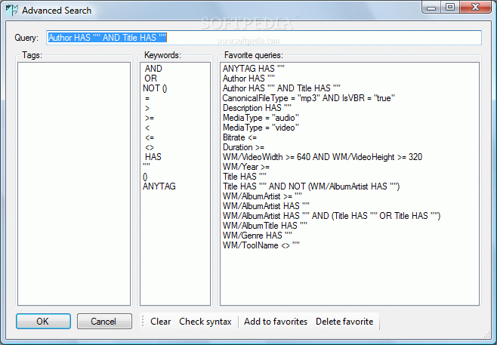Select favorite WM/ToolName <> ""
497x345 pixels.
pyautogui.click(x=261, y=245)
